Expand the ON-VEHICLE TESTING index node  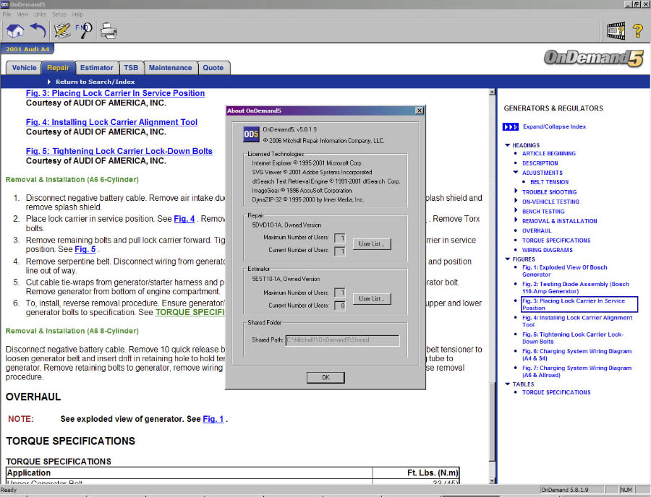[516, 201]
